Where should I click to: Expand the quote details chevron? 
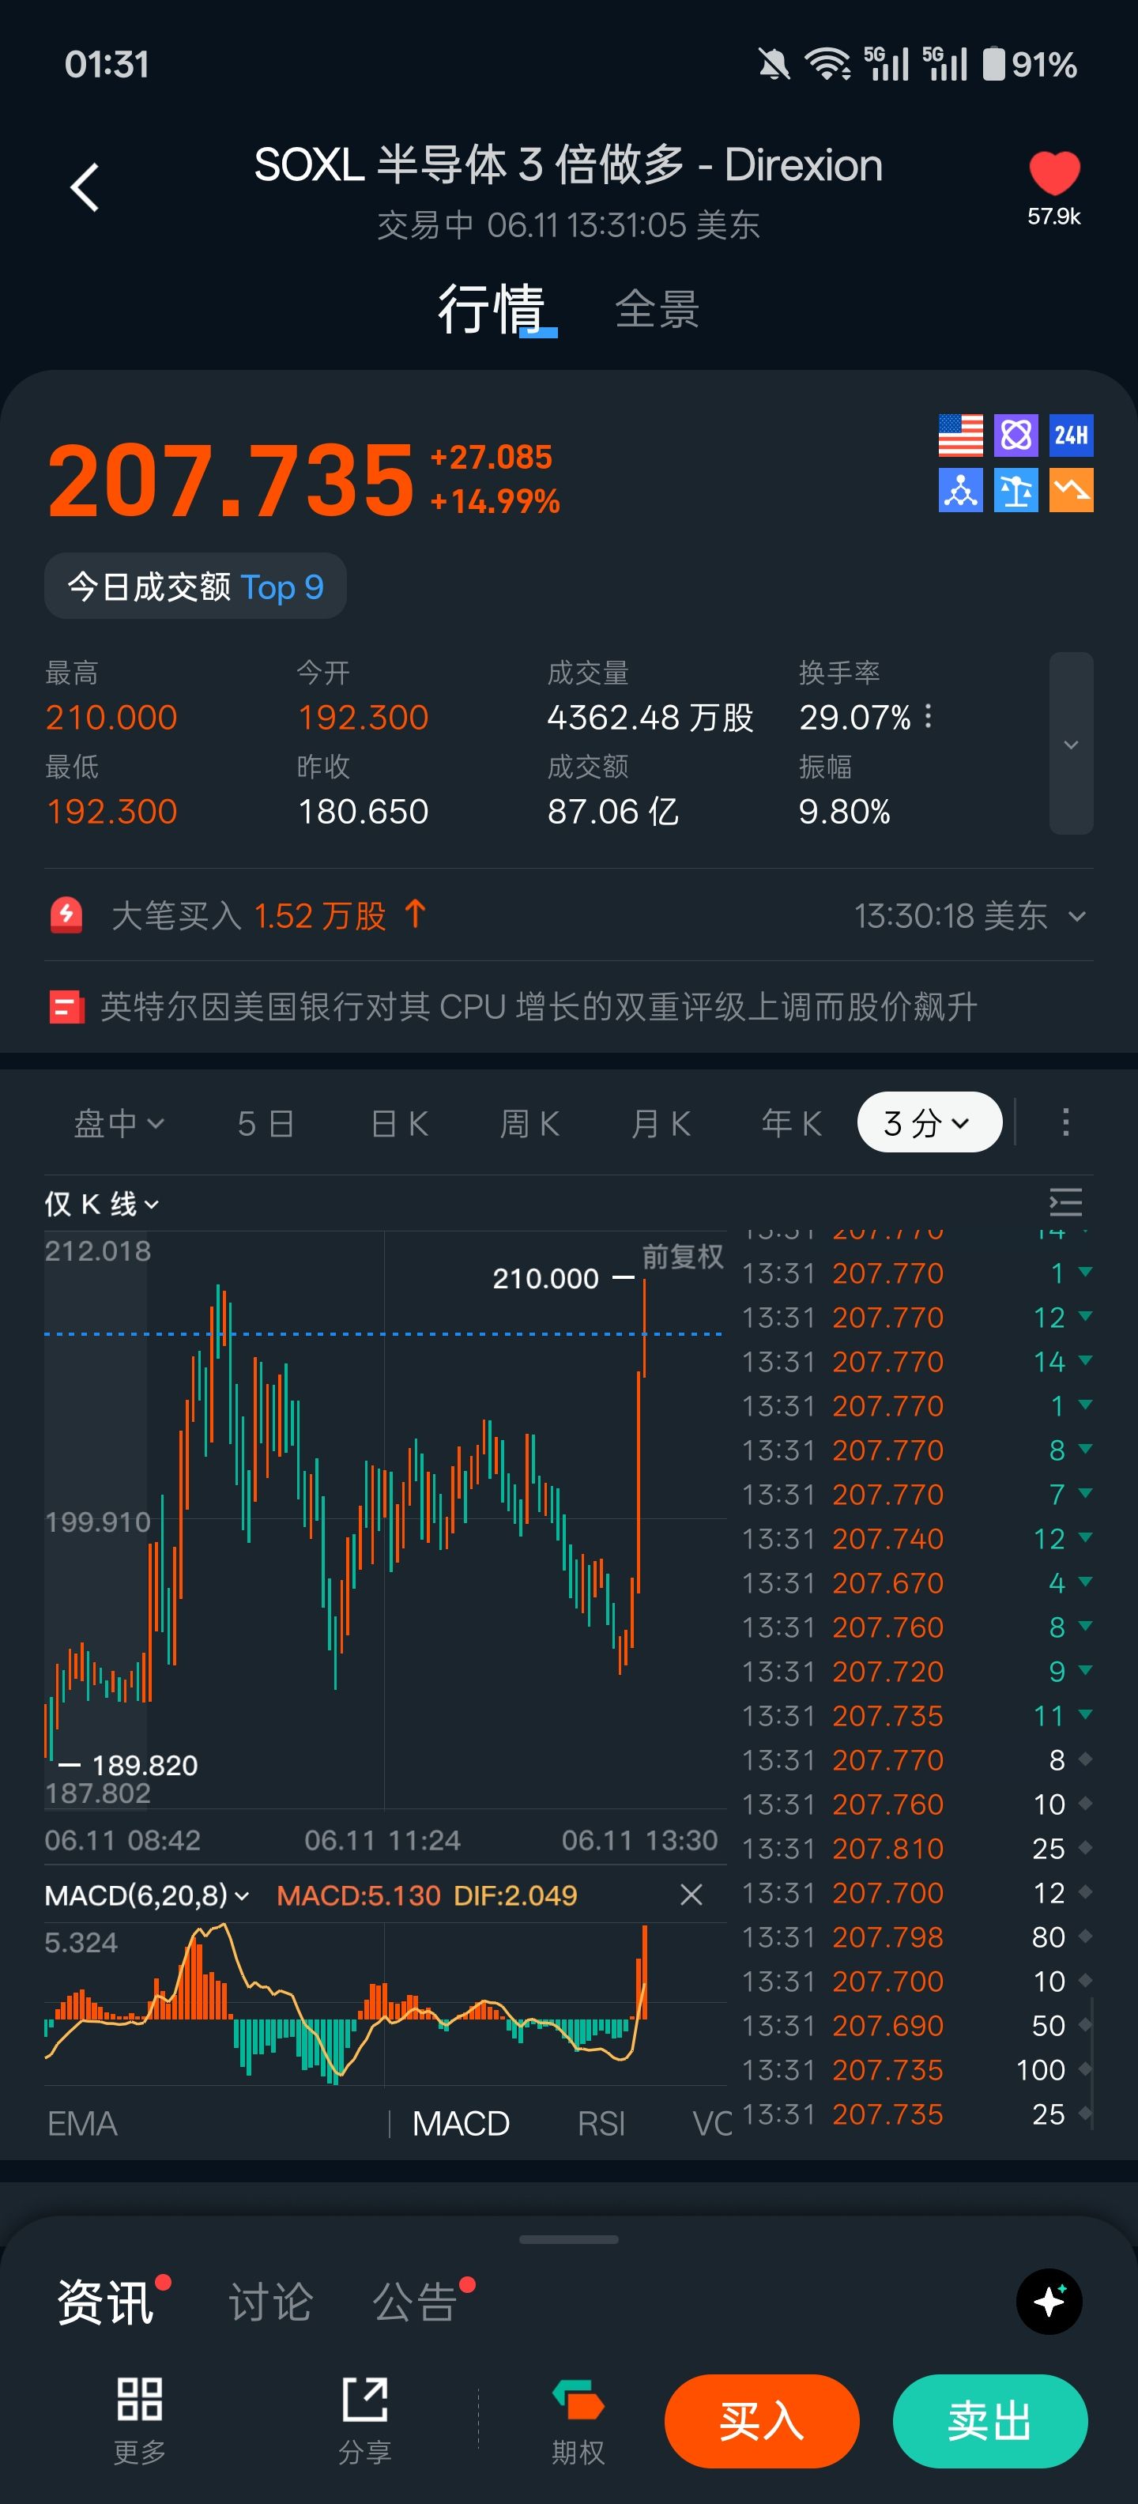tap(1071, 744)
